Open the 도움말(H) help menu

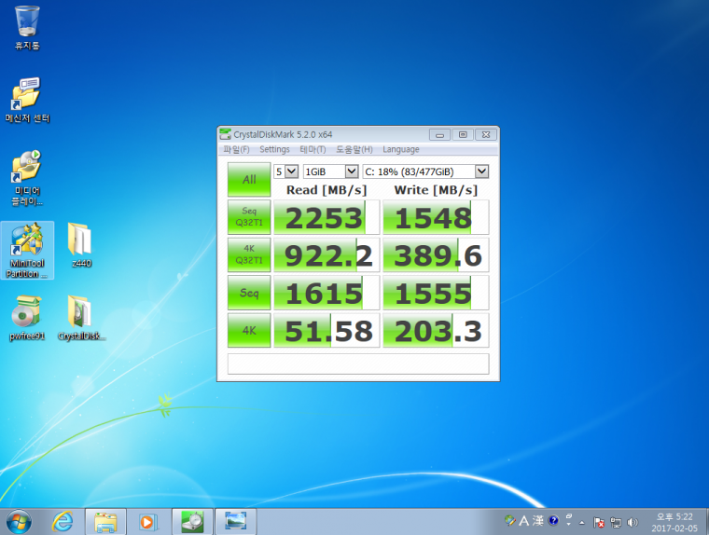point(354,149)
